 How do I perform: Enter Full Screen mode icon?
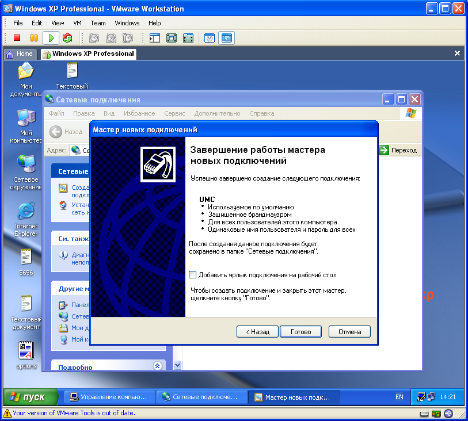click(188, 38)
